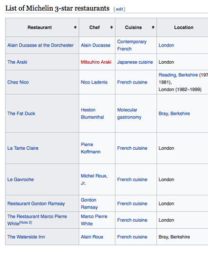This screenshot has height=253, width=208.
Task: Open Le Gavroche restaurant link
Action: click(21, 180)
